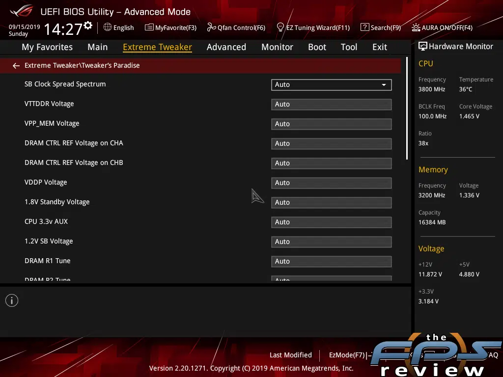Image resolution: width=503 pixels, height=377 pixels.
Task: Select the SB Clock Spread Spectrum label
Action: pos(65,84)
